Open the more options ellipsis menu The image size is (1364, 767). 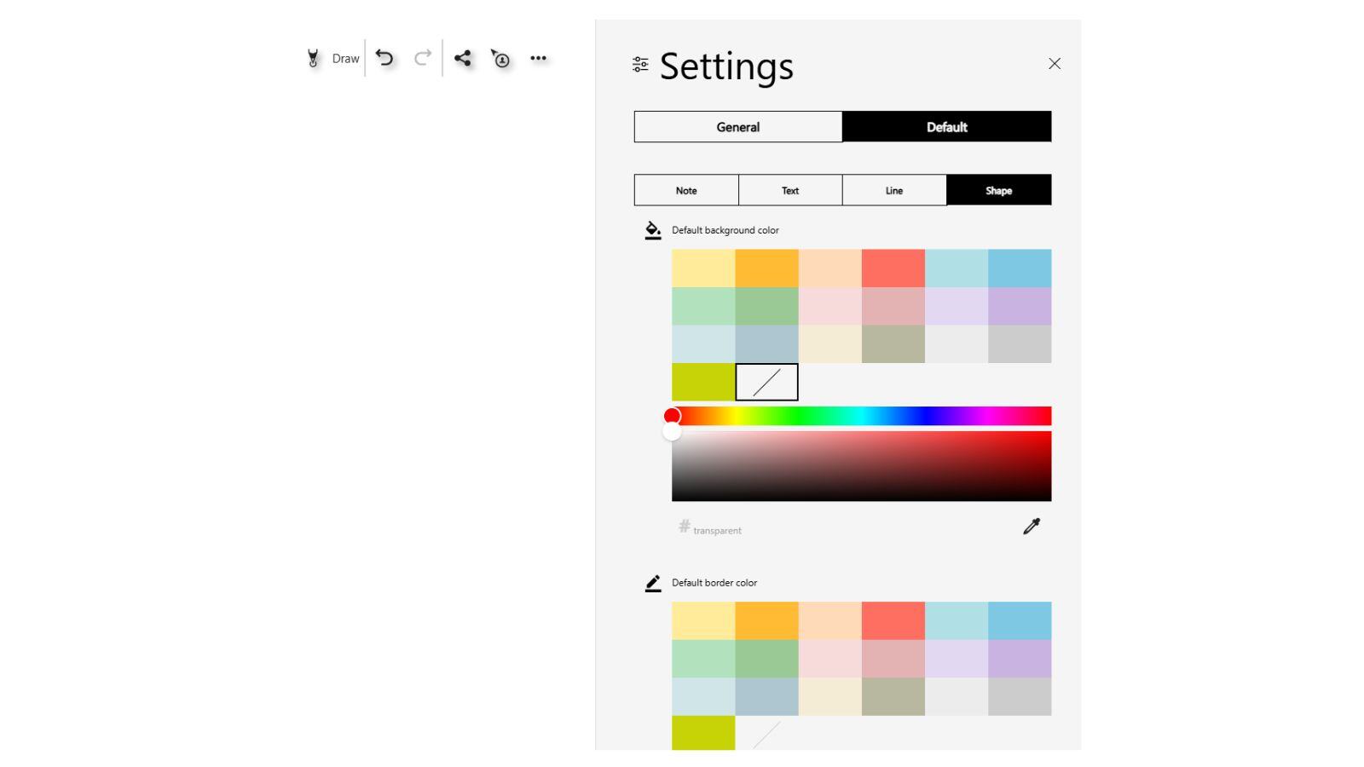tap(539, 57)
